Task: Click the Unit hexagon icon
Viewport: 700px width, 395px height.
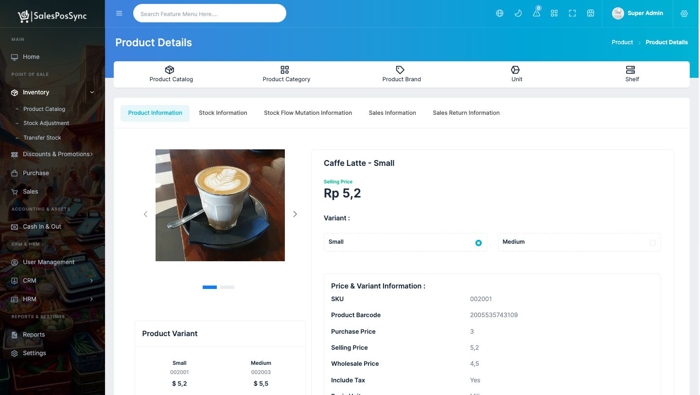Action: coord(515,70)
